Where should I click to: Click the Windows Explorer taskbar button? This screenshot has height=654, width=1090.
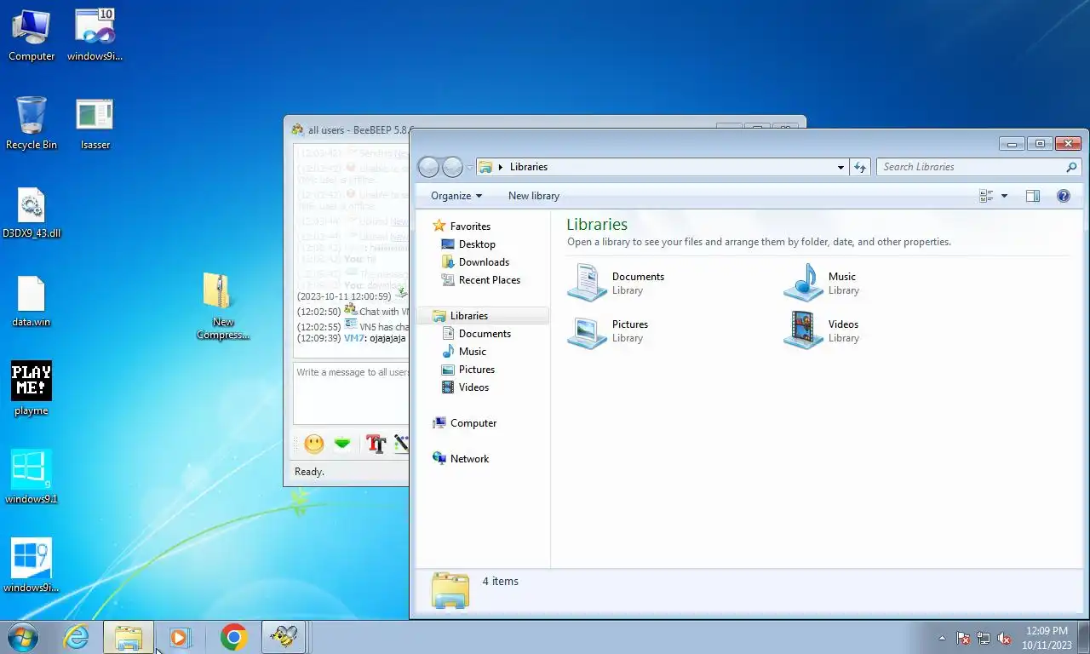129,637
